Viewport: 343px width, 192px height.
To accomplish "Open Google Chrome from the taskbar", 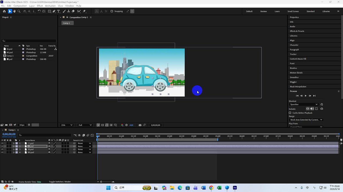I will click(211, 188).
